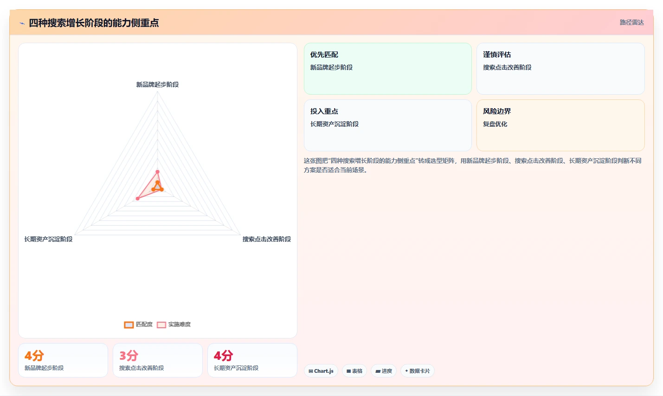Toggle the 实施难度 legend item

coord(174,325)
